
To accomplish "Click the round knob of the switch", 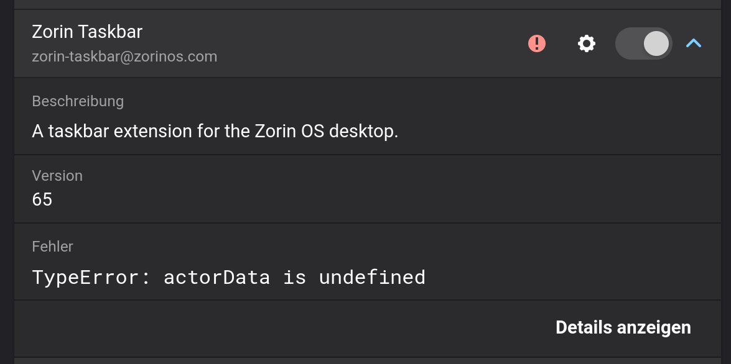I will [x=656, y=43].
